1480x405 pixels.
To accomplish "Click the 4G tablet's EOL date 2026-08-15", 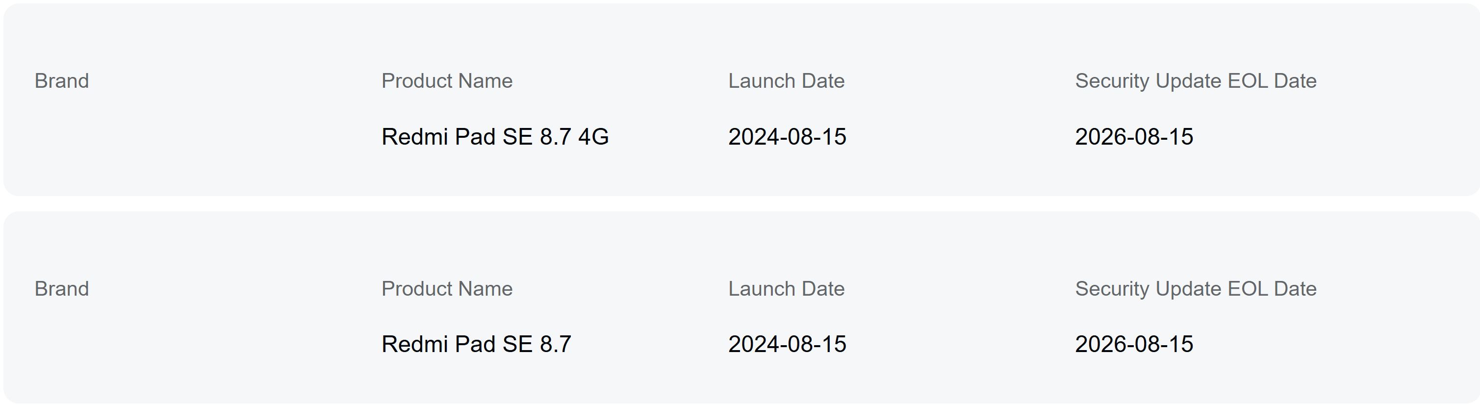I will pos(1134,137).
